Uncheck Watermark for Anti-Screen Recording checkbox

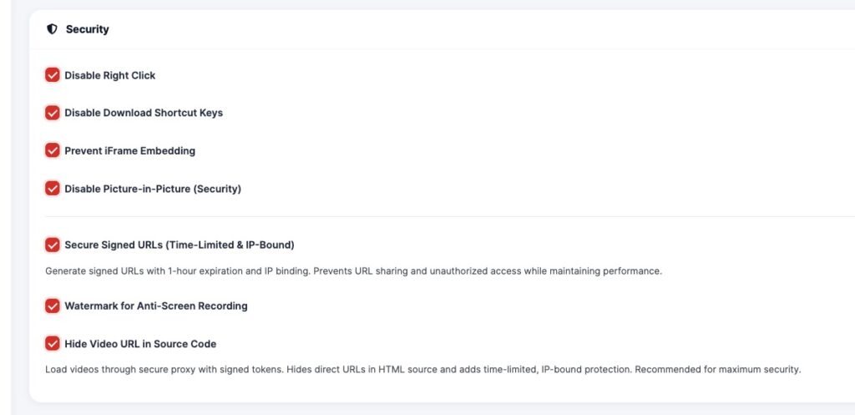click(x=53, y=306)
